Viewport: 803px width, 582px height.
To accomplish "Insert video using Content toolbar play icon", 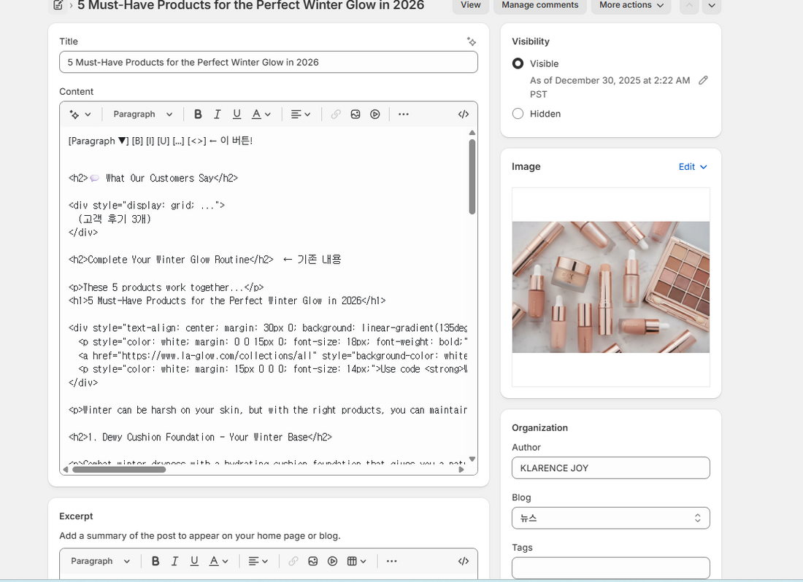I will [x=375, y=114].
